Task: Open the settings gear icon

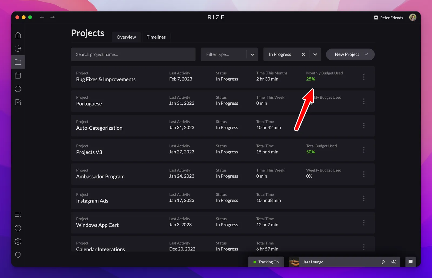Action: (x=18, y=242)
